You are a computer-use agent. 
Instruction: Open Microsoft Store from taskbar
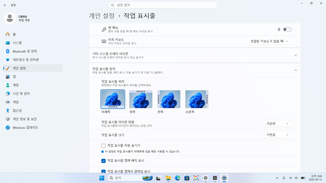click(x=187, y=178)
